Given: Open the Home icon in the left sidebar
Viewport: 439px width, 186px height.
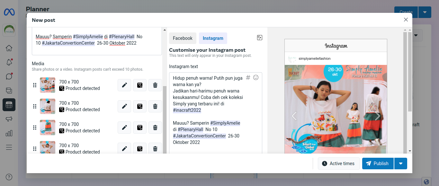Looking at the screenshot, I should point(9,48).
